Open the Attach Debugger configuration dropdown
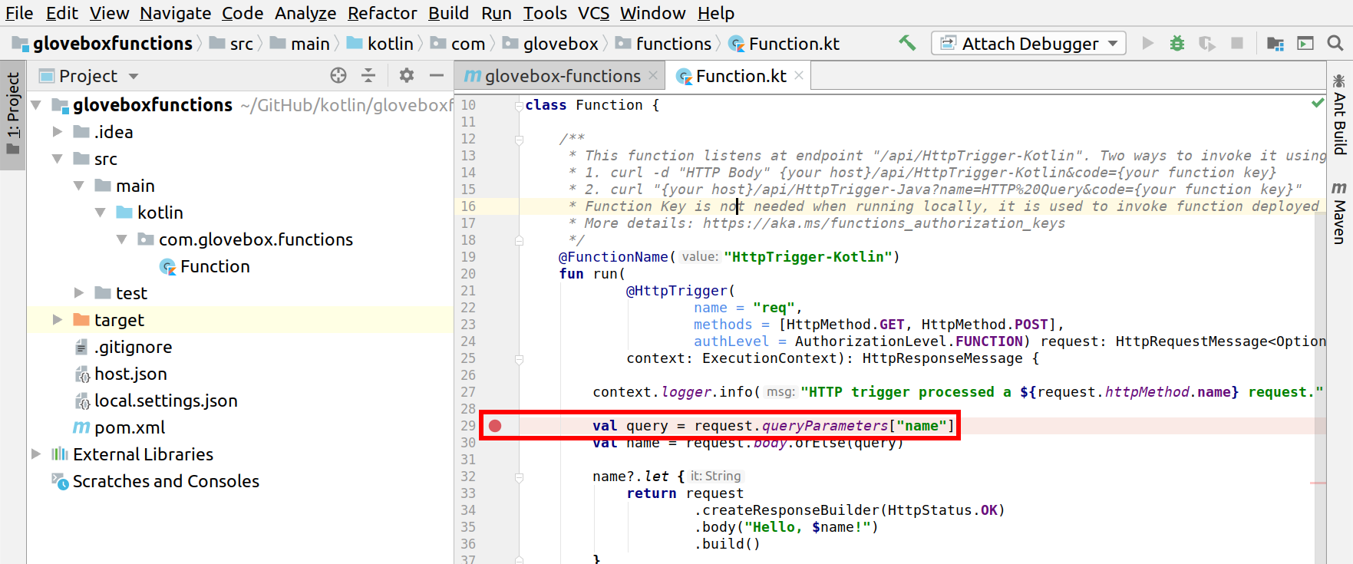1353x564 pixels. click(x=1028, y=43)
